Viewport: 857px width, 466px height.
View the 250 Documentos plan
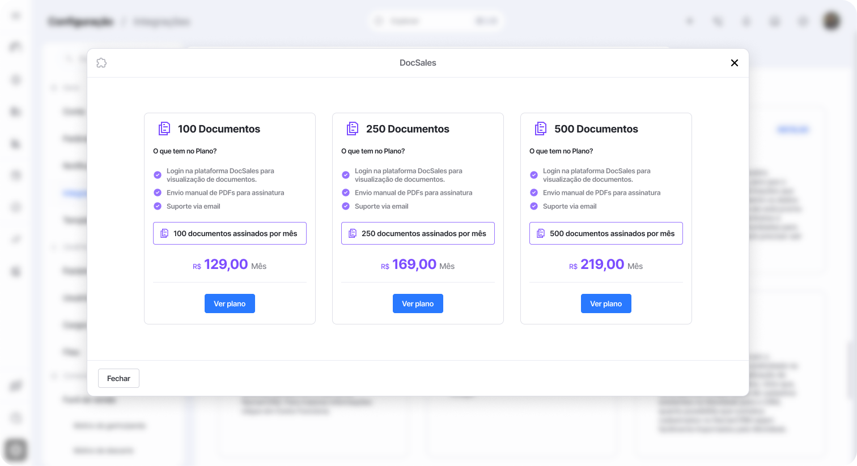(x=418, y=303)
